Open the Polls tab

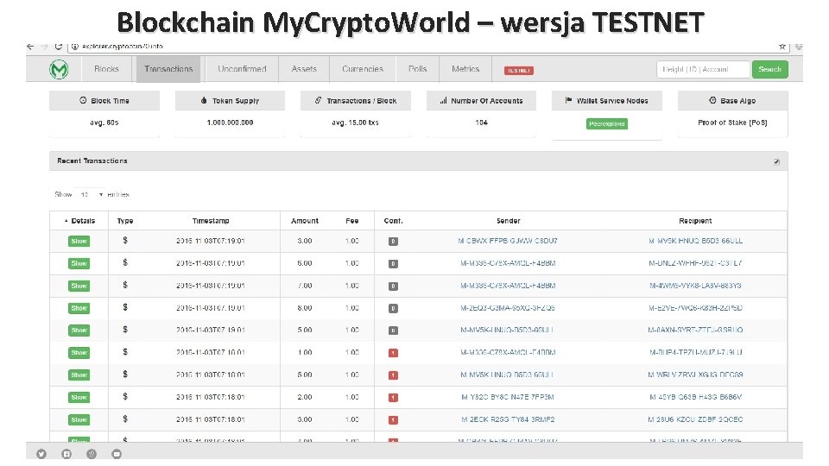click(x=418, y=69)
